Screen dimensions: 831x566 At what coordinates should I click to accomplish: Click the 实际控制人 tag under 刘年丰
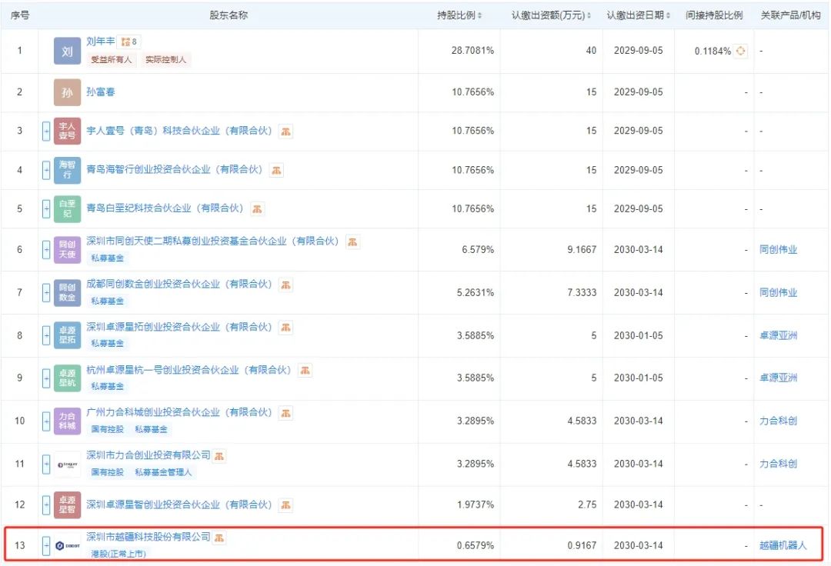pyautogui.click(x=166, y=60)
